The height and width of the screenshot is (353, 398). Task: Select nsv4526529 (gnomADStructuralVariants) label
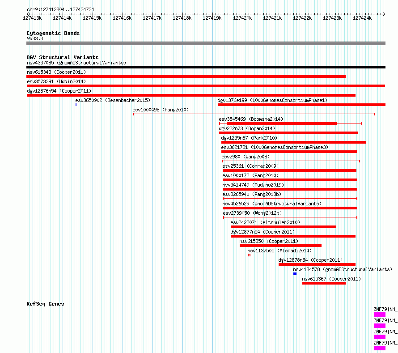pos(272,204)
